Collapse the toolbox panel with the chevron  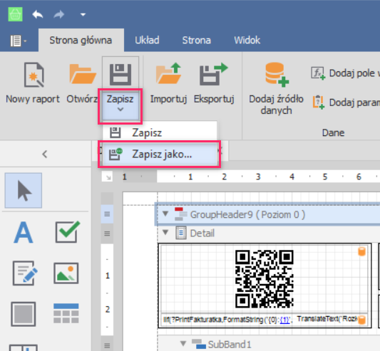pyautogui.click(x=45, y=154)
